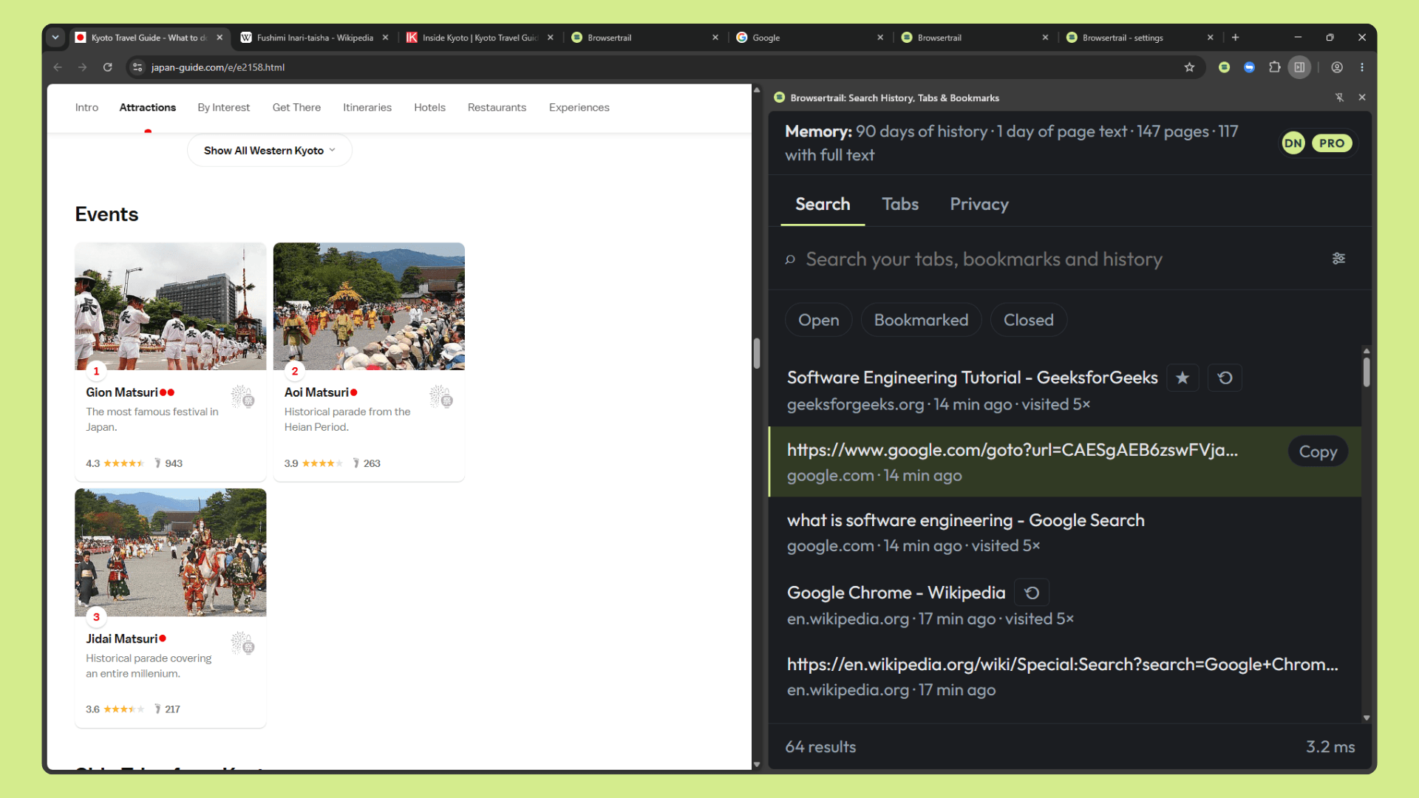Close the Inside Kyoto tab
The width and height of the screenshot is (1419, 798).
550,38
